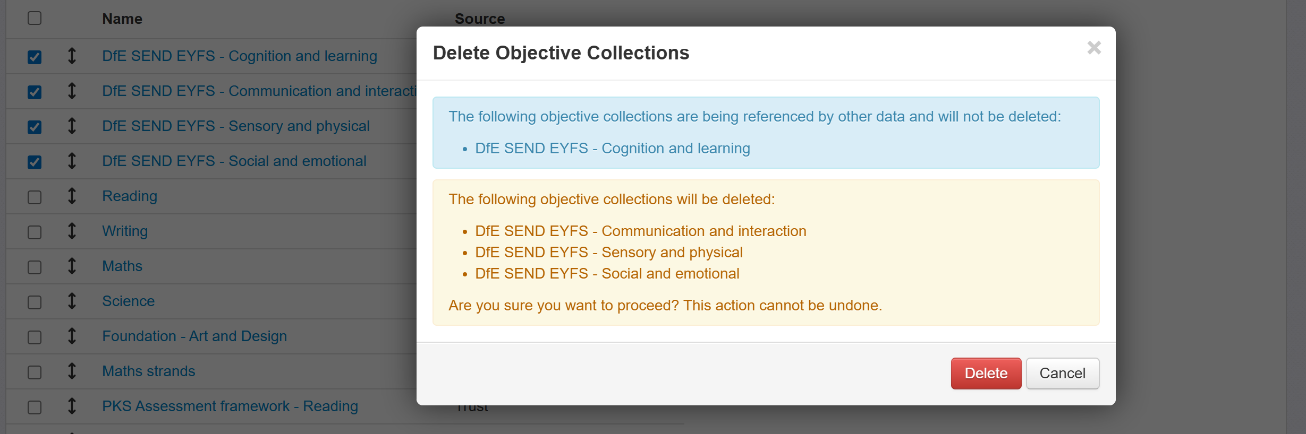Uncheck DfE SEND EYFS Sensory and physical

tap(35, 127)
